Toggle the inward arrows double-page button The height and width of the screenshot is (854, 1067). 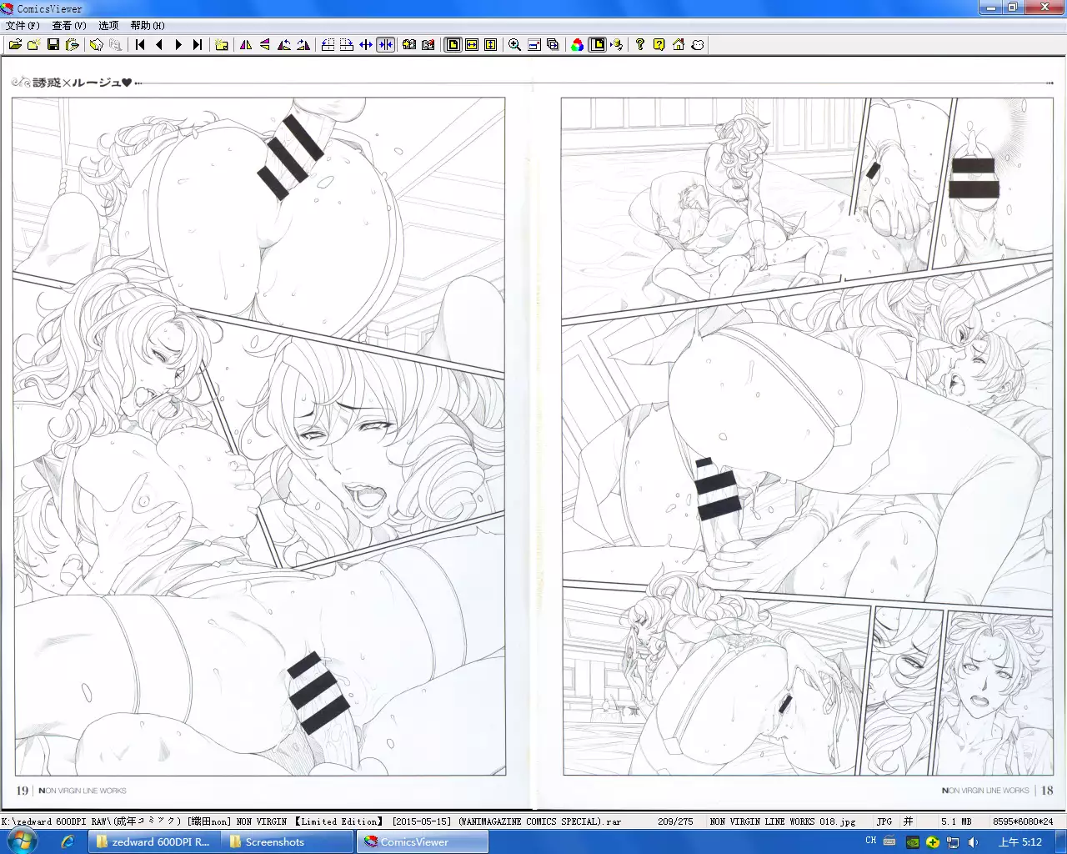pos(385,45)
